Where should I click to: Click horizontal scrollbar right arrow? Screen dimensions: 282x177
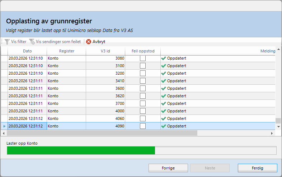pyautogui.click(x=272, y=133)
